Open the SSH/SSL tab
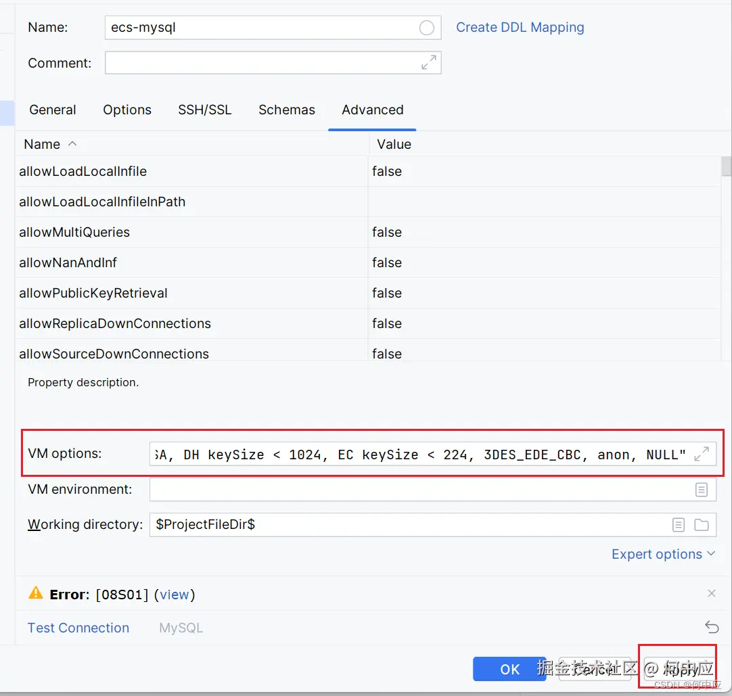 click(x=204, y=110)
